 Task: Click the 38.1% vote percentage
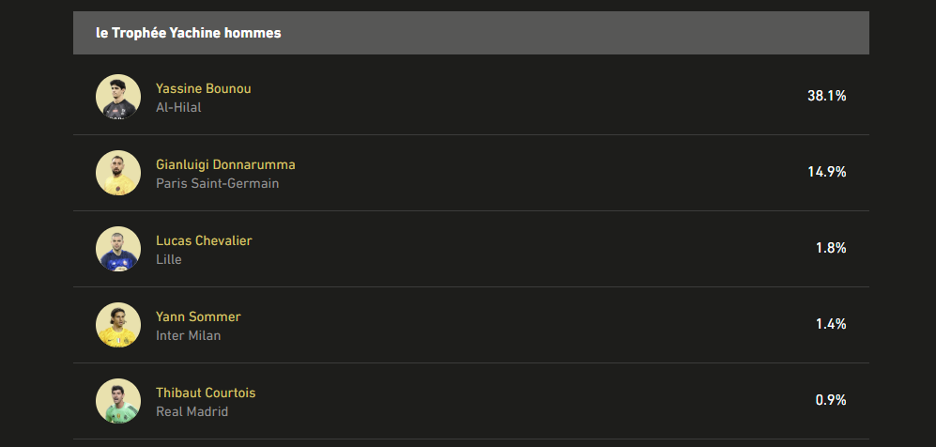coord(826,96)
